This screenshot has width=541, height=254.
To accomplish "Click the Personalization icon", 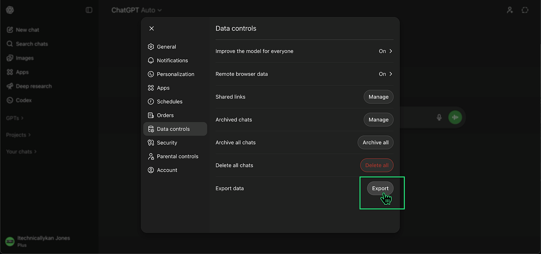I will [x=151, y=74].
